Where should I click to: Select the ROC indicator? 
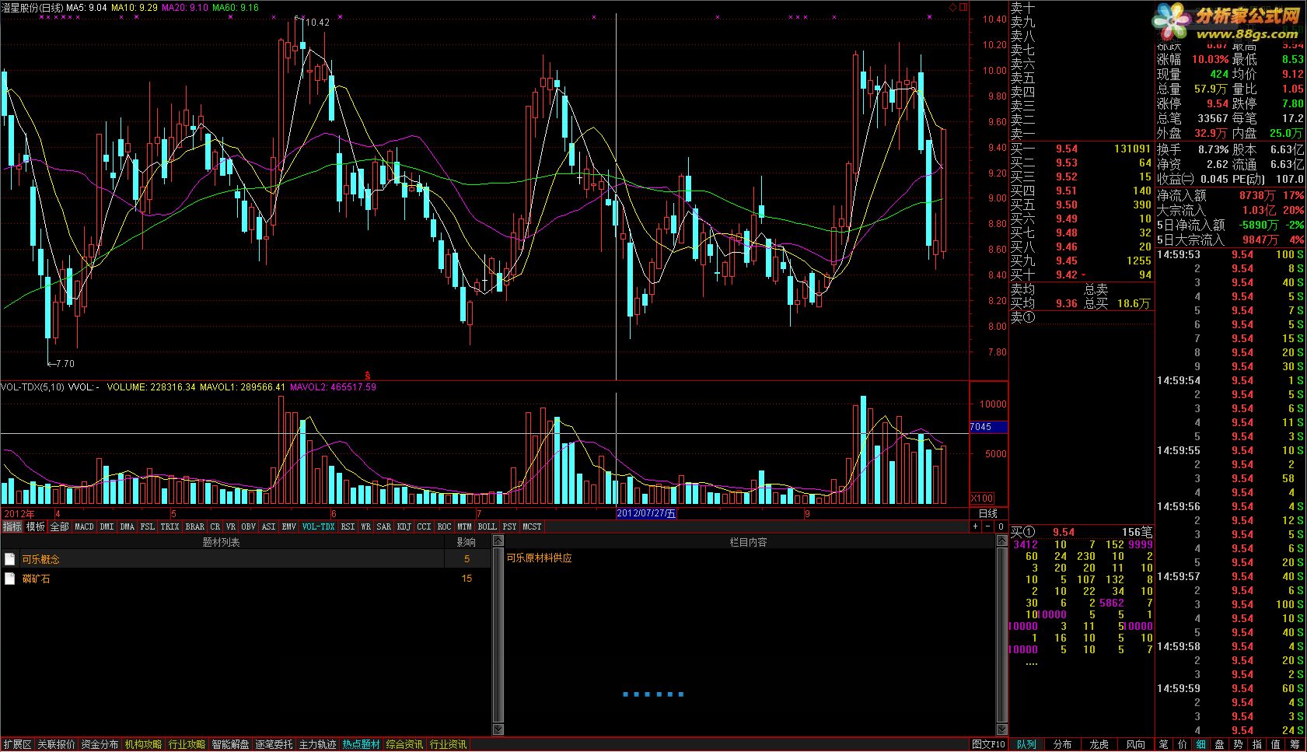point(445,526)
